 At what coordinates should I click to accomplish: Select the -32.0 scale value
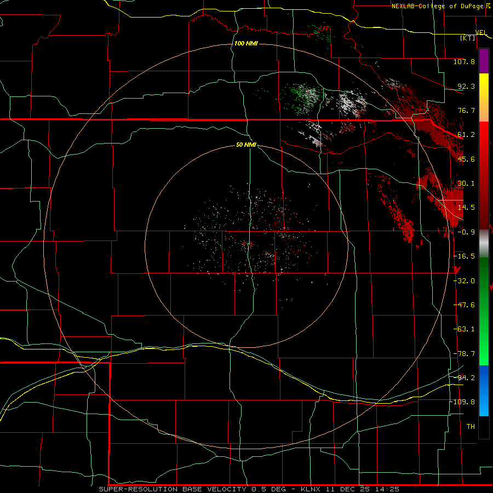[464, 281]
